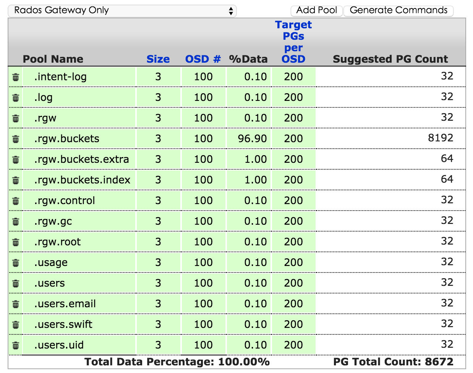Click Size value for .log pool
Screen dimensions: 473x373
point(158,97)
